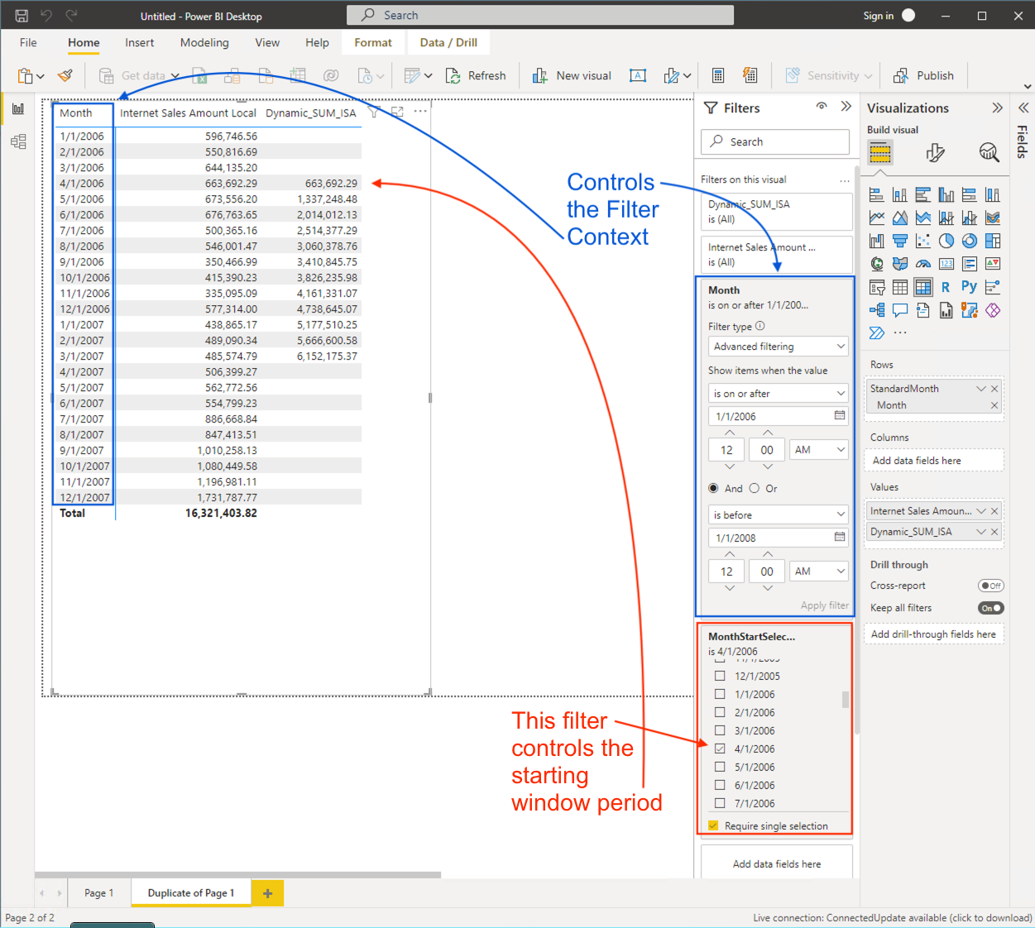Select the Slicer visualization icon
This screenshot has height=928, width=1035.
coord(877,287)
